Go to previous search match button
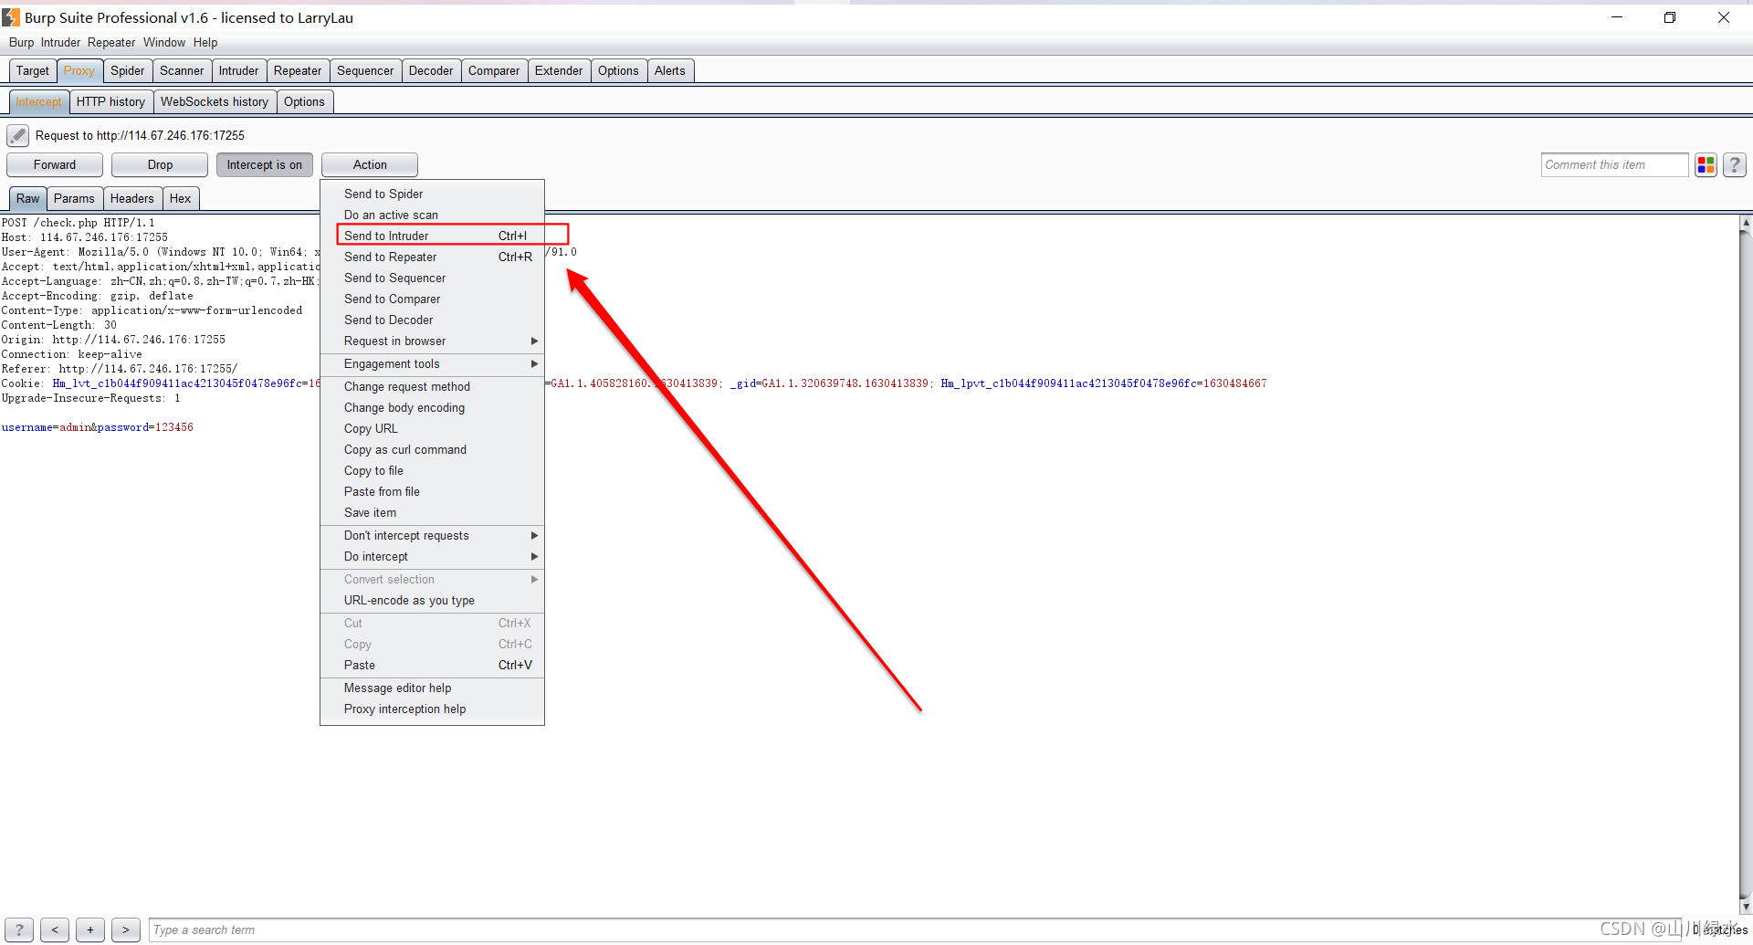The width and height of the screenshot is (1753, 945). (55, 929)
